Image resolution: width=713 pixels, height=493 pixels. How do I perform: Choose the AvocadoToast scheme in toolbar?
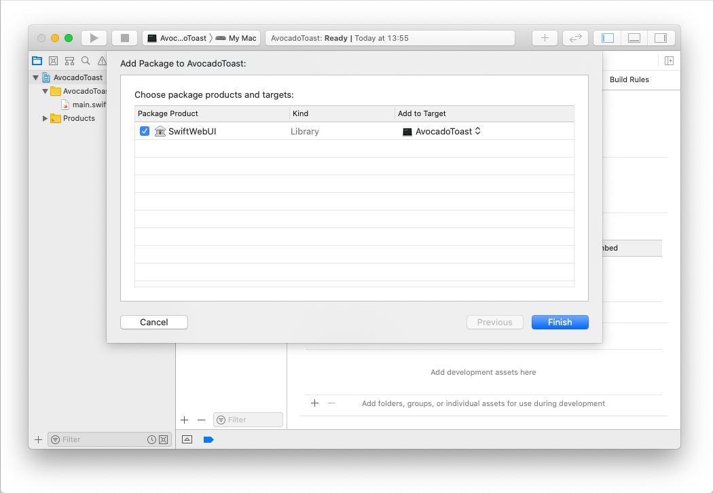click(x=177, y=38)
